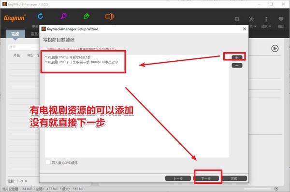The image size is (290, 192).
Task: Click the blue refresh update sources icon
Action: coord(40,16)
